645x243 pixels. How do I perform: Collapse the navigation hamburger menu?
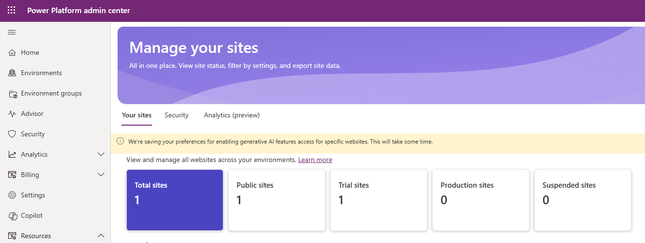[12, 32]
